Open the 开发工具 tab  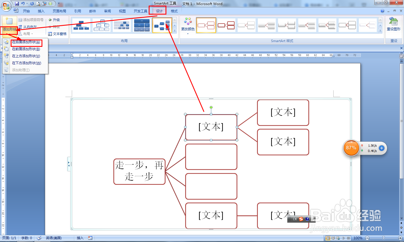[x=141, y=11]
